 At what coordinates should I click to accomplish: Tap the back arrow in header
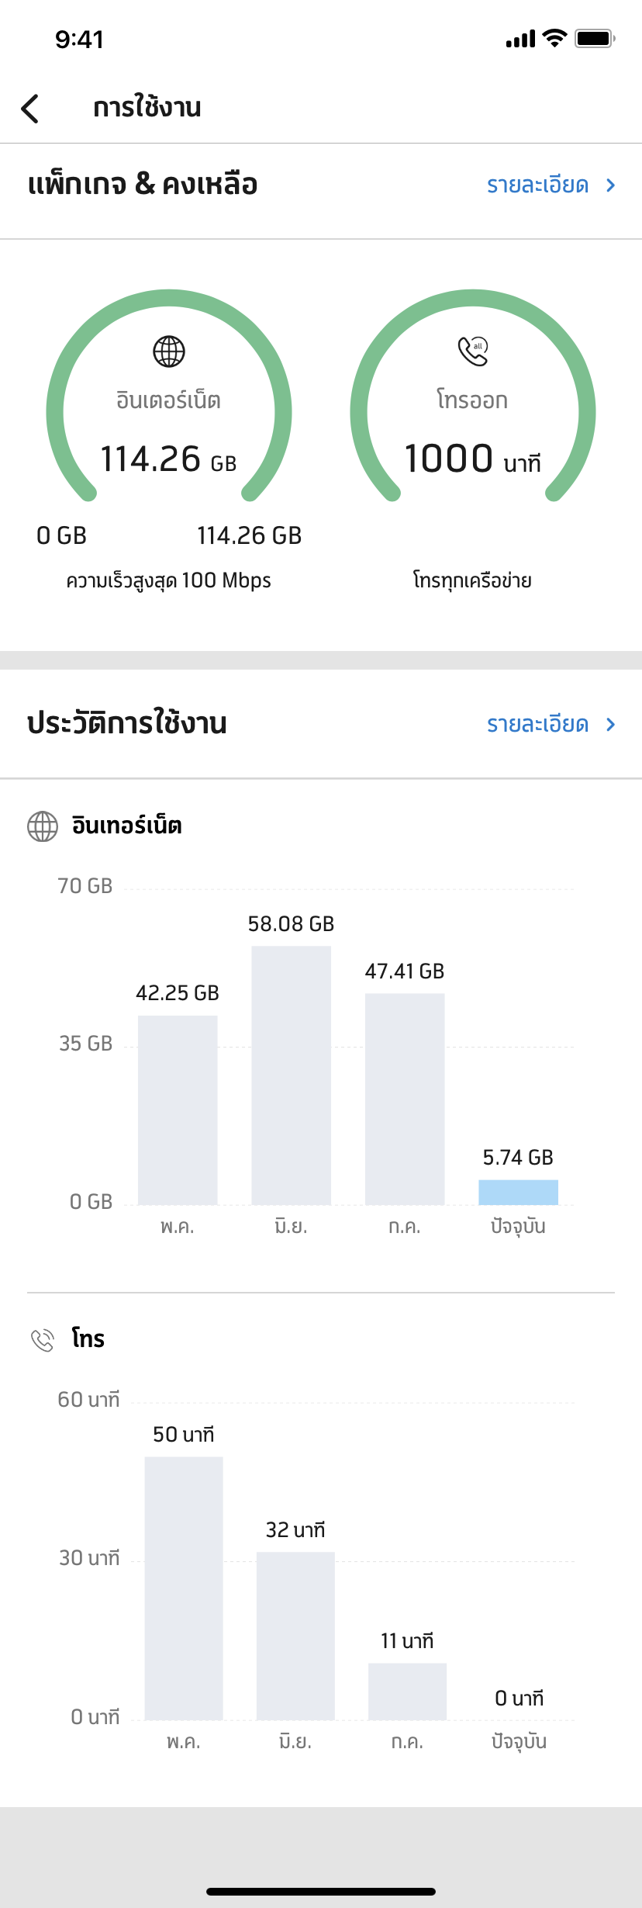30,109
